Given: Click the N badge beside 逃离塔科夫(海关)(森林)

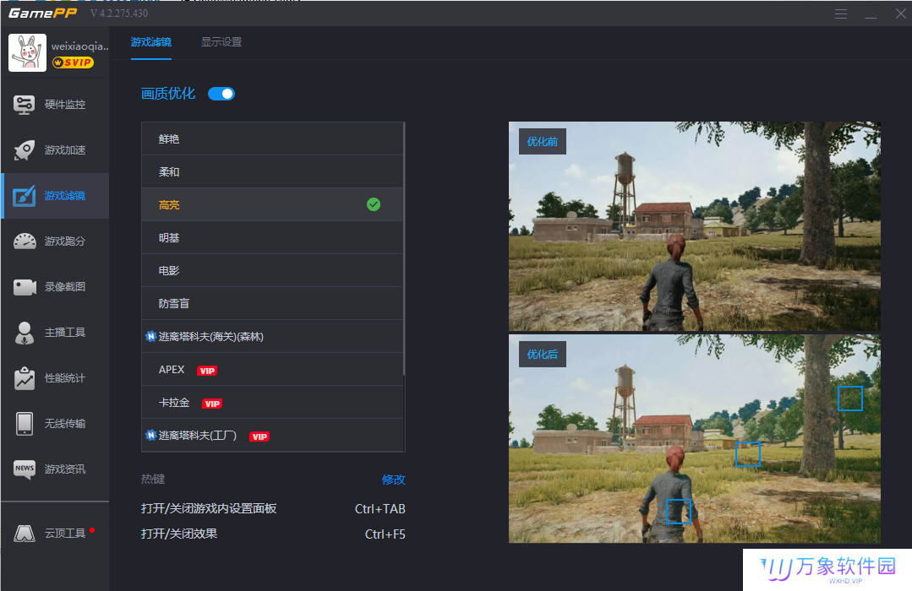Looking at the screenshot, I should pyautogui.click(x=150, y=337).
